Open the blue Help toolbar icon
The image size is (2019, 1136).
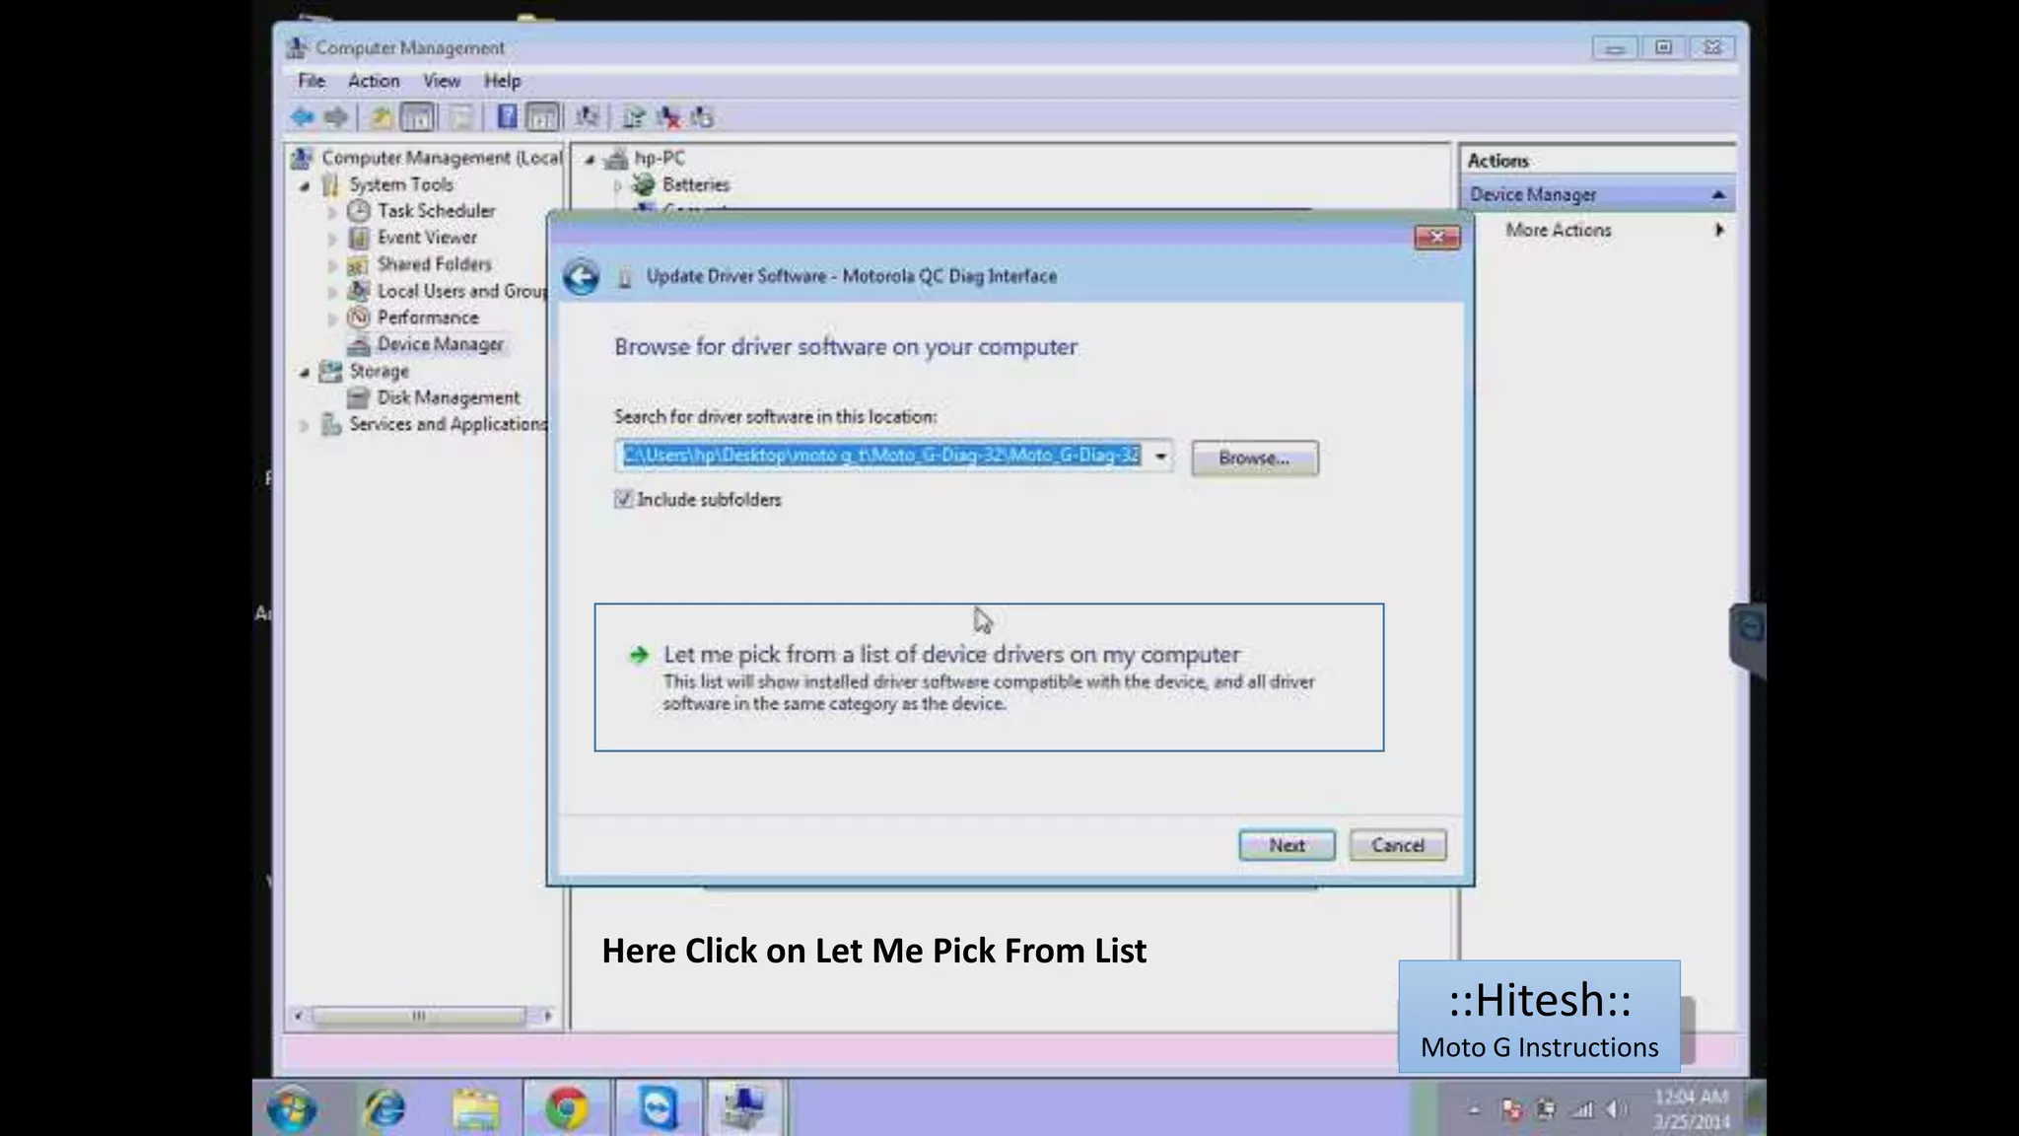coord(507,117)
